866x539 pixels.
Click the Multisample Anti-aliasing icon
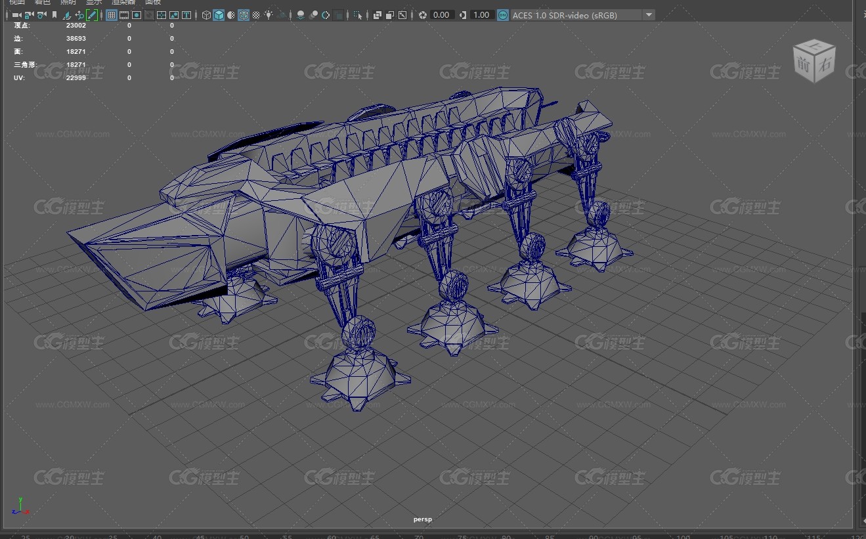click(x=326, y=14)
